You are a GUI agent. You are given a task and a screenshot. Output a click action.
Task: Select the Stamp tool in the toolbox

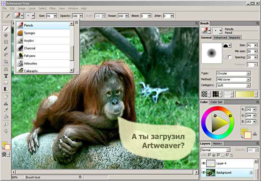(6, 103)
